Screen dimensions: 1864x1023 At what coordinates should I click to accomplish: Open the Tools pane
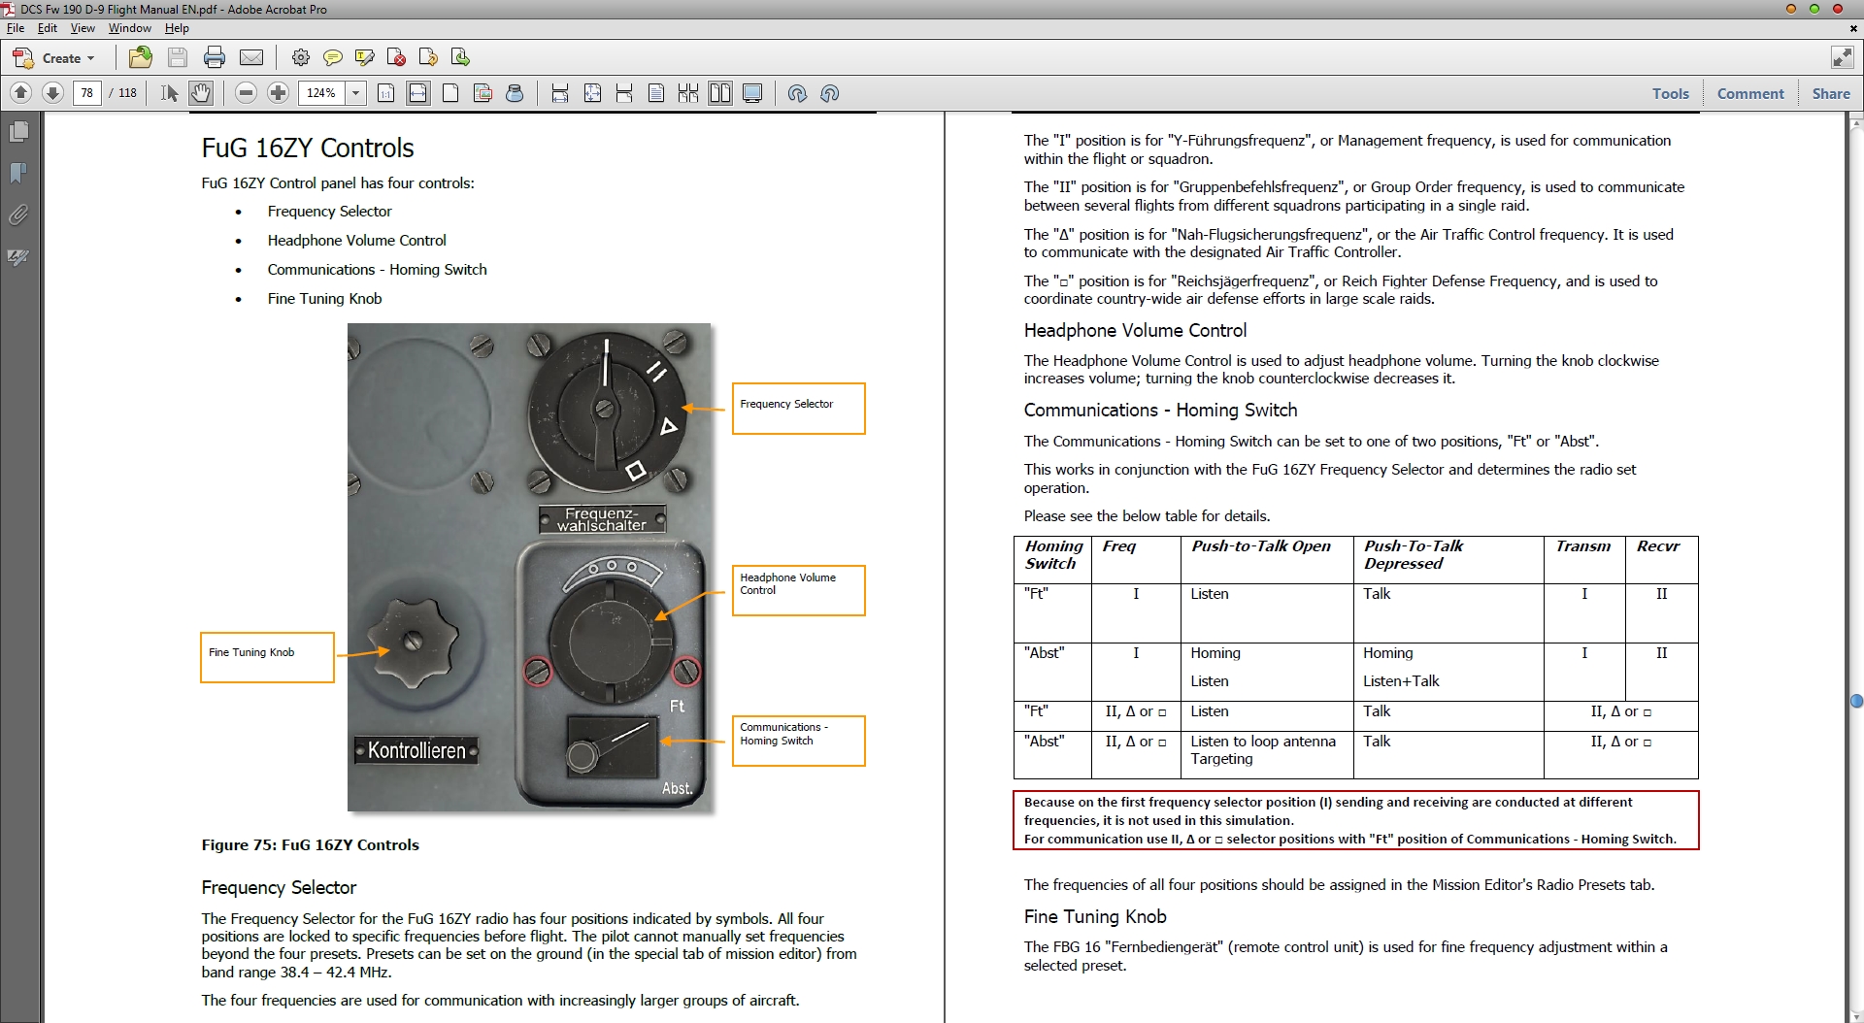coord(1670,93)
